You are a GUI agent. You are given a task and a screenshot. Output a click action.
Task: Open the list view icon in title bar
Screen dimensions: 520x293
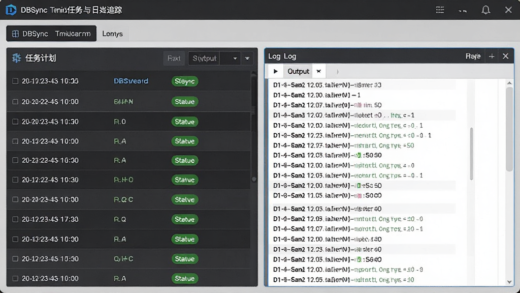pos(440,10)
